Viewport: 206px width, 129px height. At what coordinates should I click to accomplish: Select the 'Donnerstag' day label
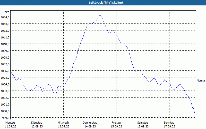coord(90,123)
